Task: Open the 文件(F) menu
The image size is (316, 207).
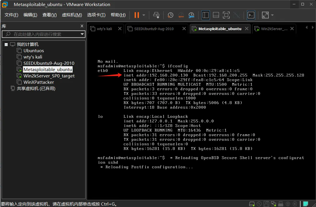Action: coord(11,15)
